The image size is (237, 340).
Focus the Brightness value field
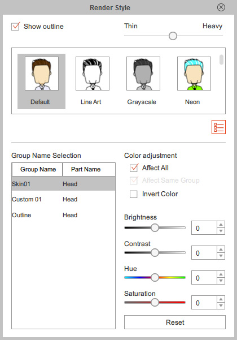click(204, 228)
